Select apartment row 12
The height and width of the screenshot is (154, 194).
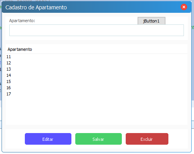coord(97,63)
